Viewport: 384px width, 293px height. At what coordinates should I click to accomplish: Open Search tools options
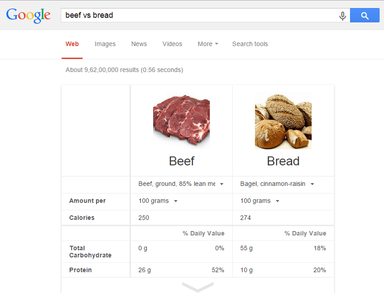(250, 44)
